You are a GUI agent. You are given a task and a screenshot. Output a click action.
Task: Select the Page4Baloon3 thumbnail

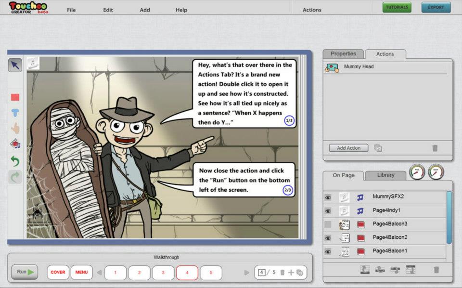pos(344,224)
